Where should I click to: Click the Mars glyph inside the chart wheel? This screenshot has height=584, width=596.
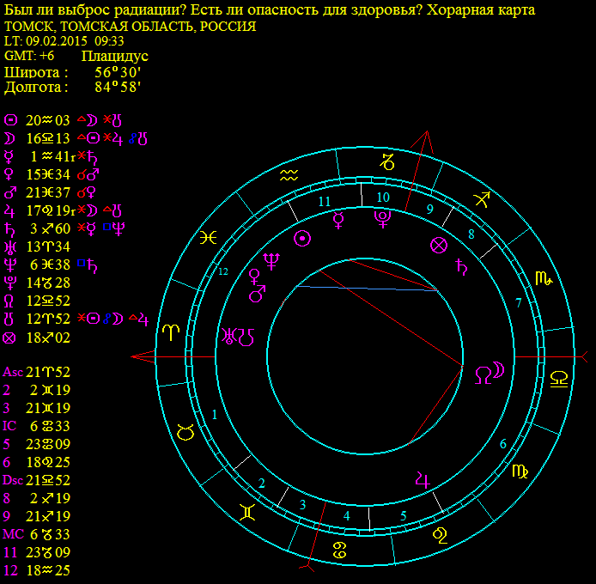click(258, 294)
